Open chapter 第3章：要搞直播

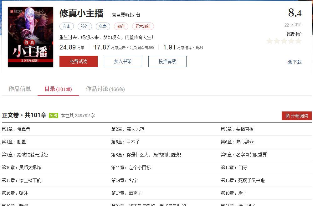tap(237, 129)
